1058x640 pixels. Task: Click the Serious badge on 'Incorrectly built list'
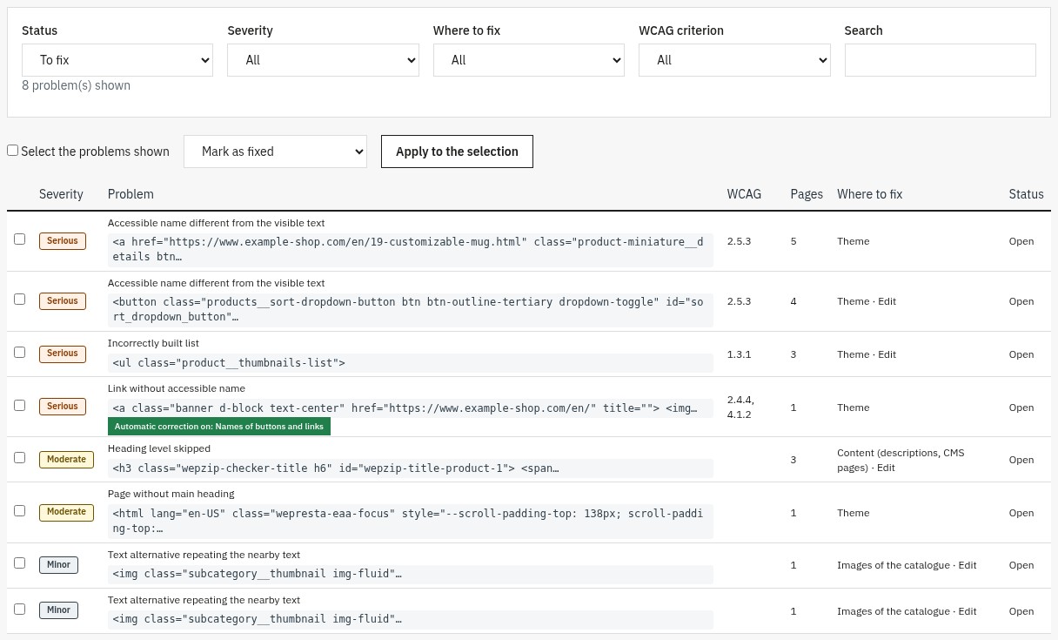point(63,354)
